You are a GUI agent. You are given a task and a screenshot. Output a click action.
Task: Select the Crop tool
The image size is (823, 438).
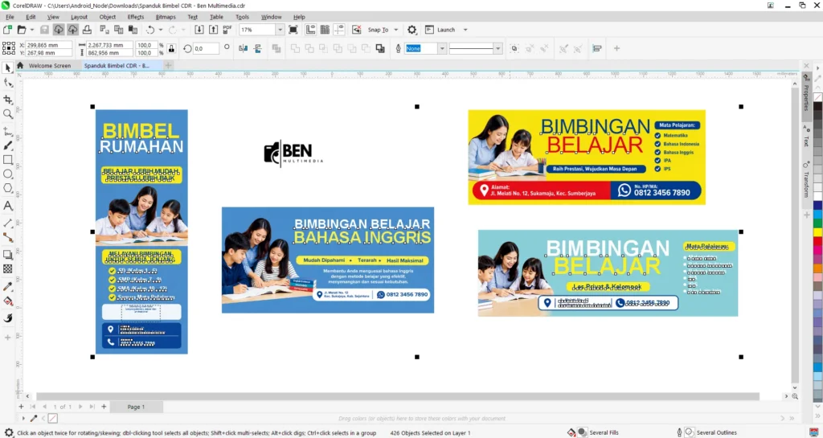(8, 99)
